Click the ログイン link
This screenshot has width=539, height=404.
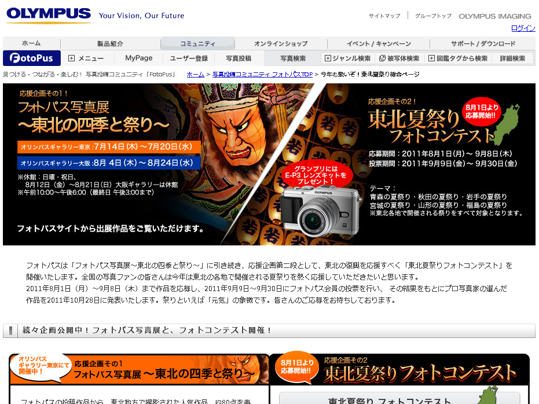pyautogui.click(x=523, y=28)
